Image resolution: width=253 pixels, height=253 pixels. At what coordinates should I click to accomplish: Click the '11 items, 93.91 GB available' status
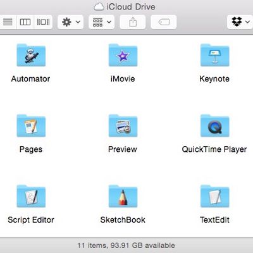[x=126, y=245]
